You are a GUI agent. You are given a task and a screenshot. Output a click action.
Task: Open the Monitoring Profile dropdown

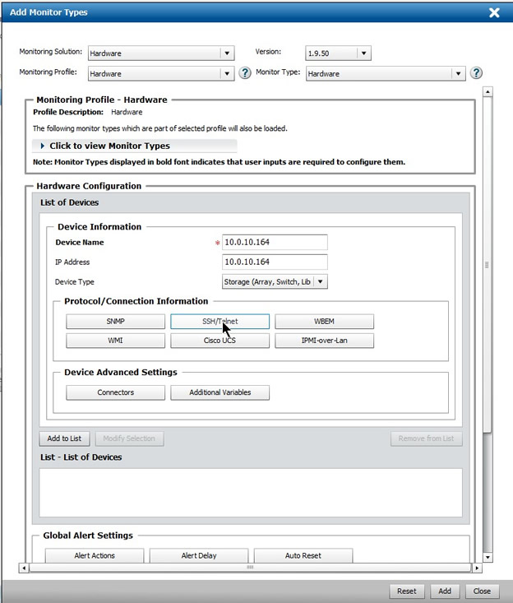click(x=227, y=73)
